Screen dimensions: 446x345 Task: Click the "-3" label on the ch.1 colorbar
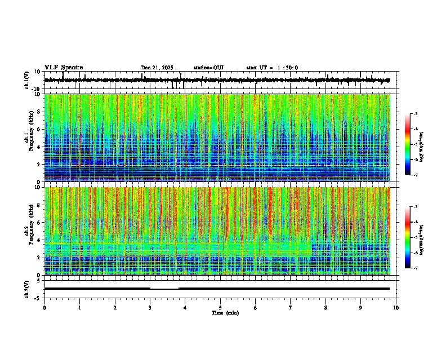416,113
